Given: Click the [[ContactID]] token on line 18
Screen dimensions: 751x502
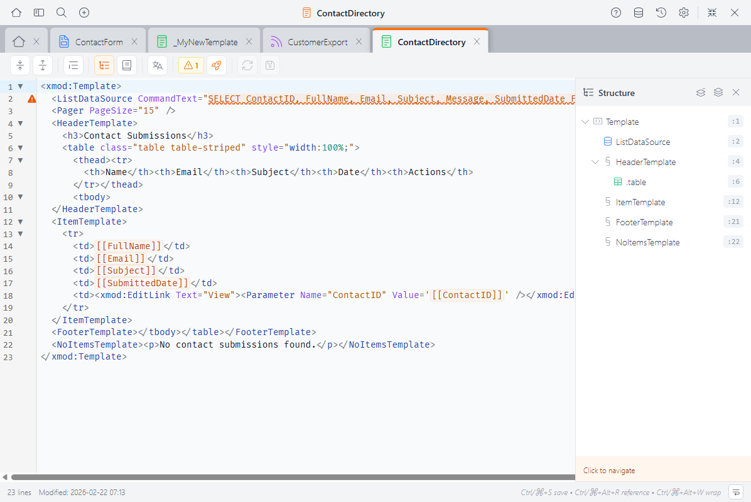Looking at the screenshot, I should (467, 295).
